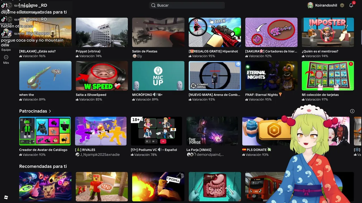Click the 'Recomendadas para ti' heading
362x203 pixels.
(43, 166)
